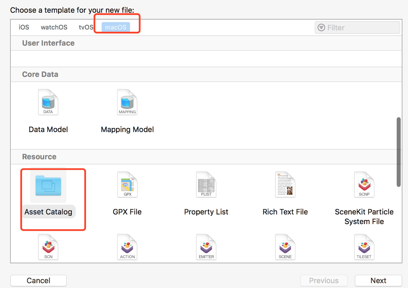The width and height of the screenshot is (408, 288).
Task: Pick the EMITTER file template icon
Action: tap(206, 247)
